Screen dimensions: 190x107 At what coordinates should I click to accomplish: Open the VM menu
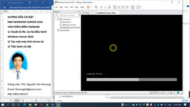[72, 7]
